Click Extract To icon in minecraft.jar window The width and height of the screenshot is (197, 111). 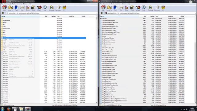pyautogui.click(x=10, y=8)
